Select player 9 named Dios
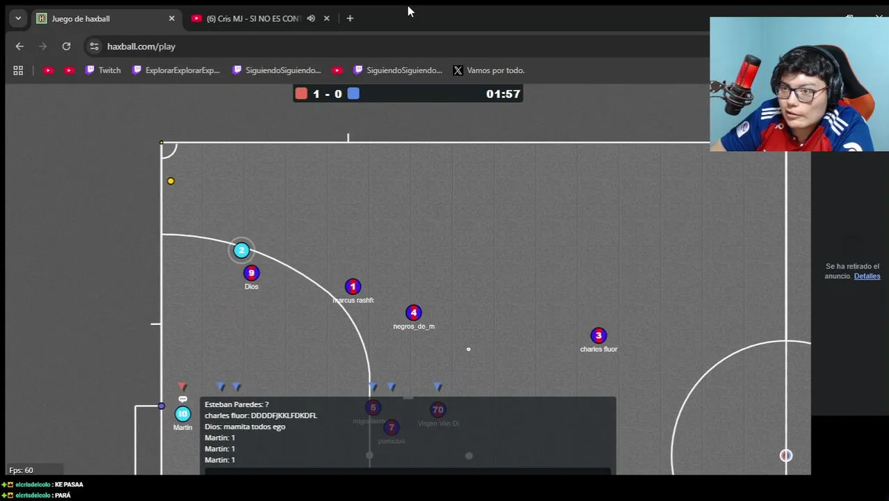Image resolution: width=889 pixels, height=501 pixels. pos(251,273)
